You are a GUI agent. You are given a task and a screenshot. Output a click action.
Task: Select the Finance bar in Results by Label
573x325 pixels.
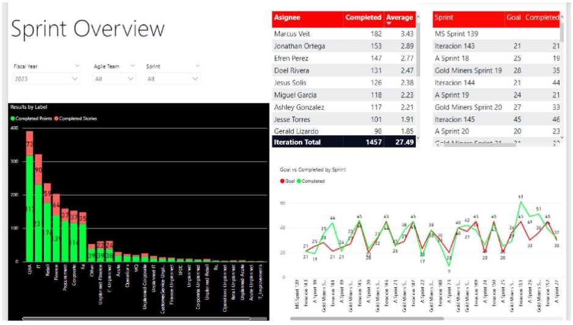(56, 227)
